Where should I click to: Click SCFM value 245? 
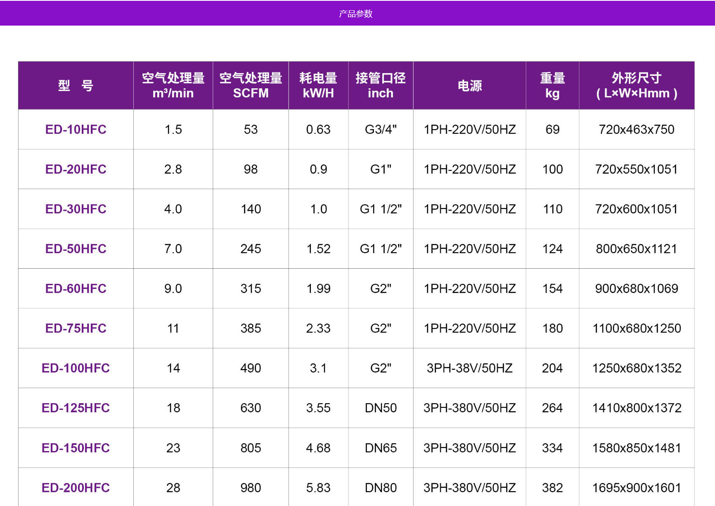[x=251, y=249]
